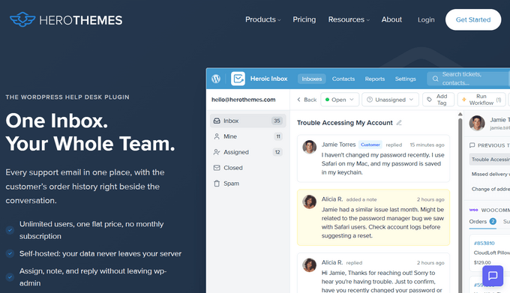510x293 pixels.
Task: Open the About page
Action: point(391,19)
